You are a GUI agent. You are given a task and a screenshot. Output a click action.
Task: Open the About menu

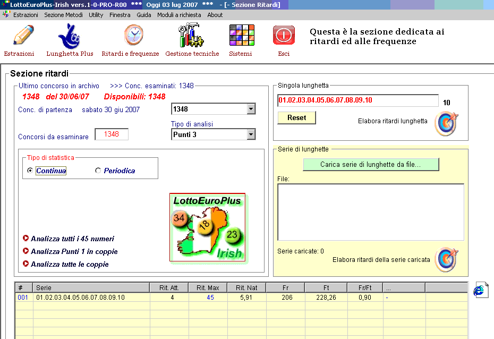tap(215, 15)
